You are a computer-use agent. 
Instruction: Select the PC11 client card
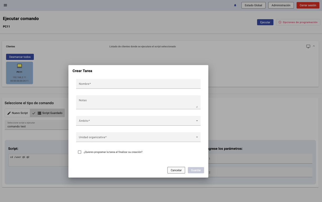[x=20, y=73]
